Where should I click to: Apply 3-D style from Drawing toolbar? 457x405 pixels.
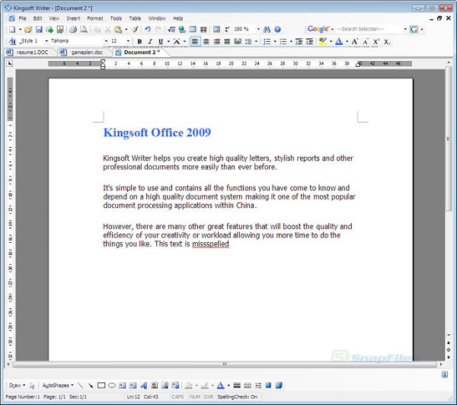(279, 385)
